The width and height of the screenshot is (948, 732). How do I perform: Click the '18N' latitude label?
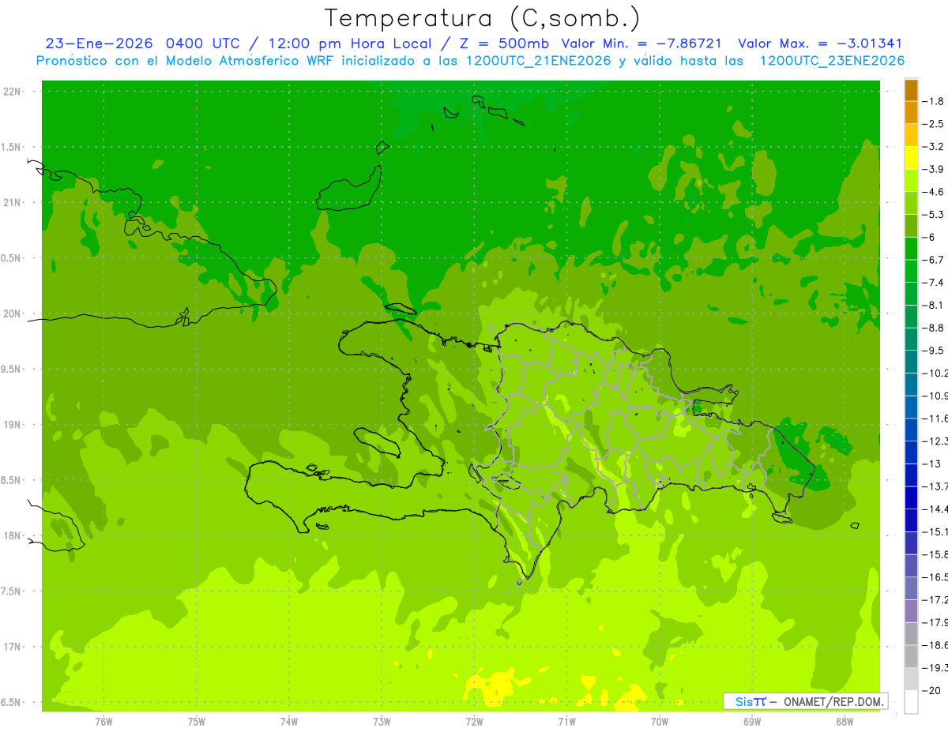click(13, 535)
